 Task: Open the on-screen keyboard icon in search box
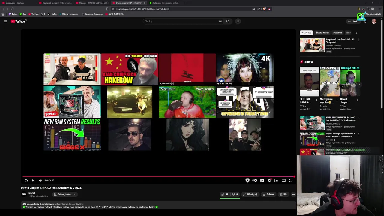tap(220, 21)
